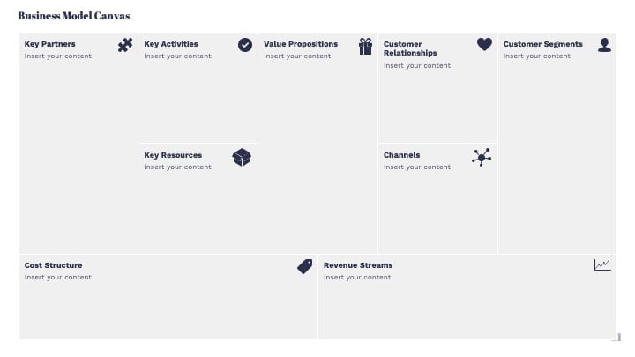Select the Value Propositions heading
The width and height of the screenshot is (635, 357).
[301, 44]
